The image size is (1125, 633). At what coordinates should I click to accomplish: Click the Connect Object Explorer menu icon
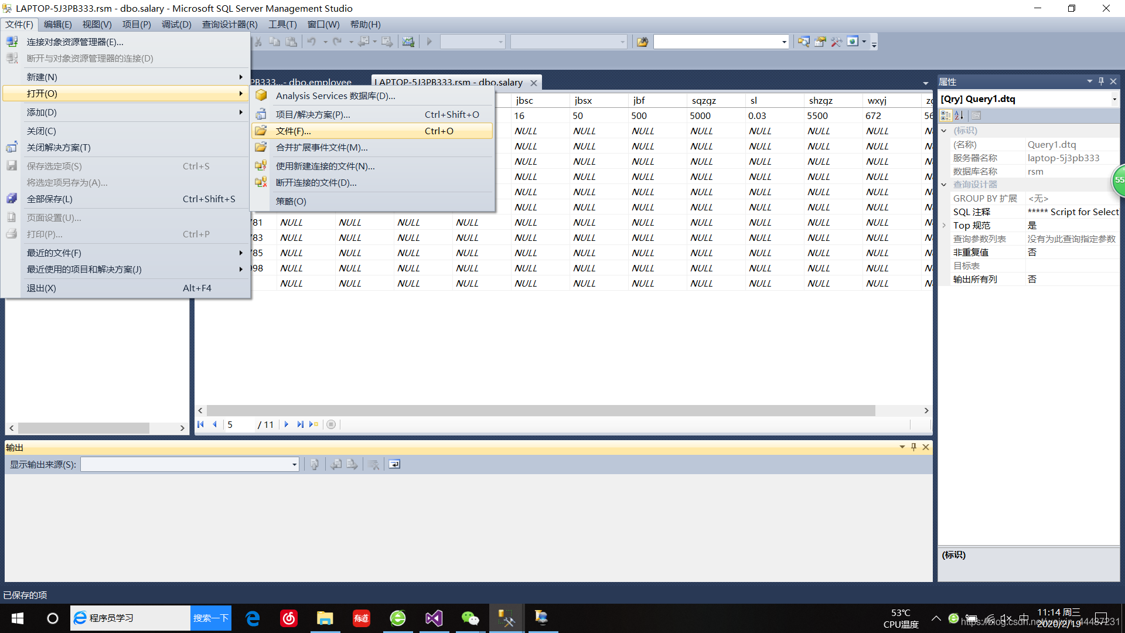[x=12, y=42]
